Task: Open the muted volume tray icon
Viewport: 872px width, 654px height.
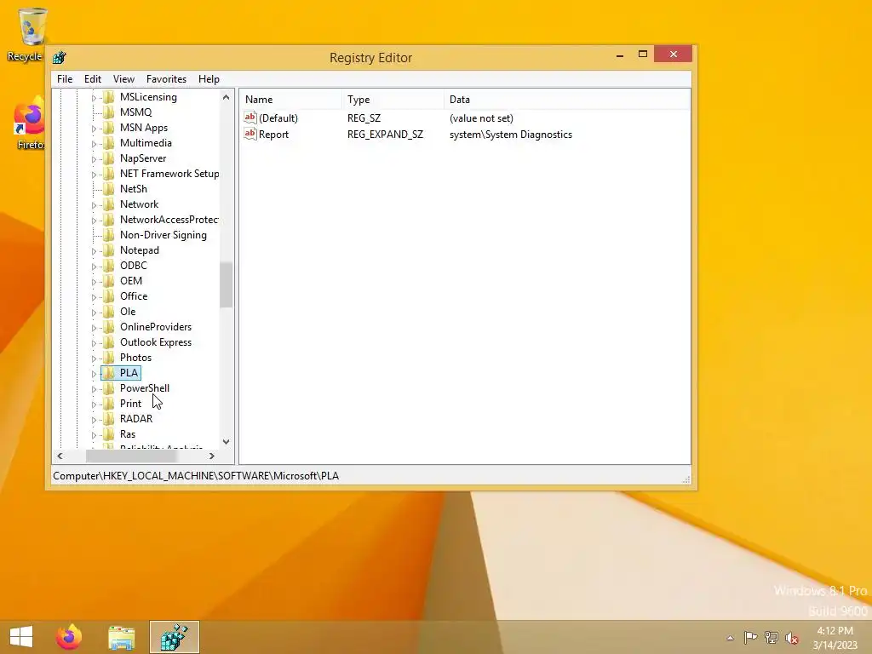Action: click(x=792, y=638)
